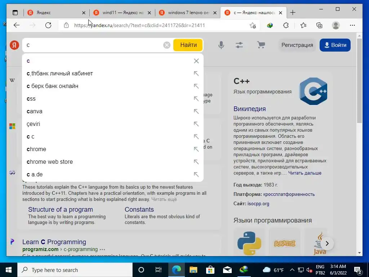Open the Edge profile avatar
Image resolution: width=369 pixels, height=277 pixels.
(x=336, y=25)
